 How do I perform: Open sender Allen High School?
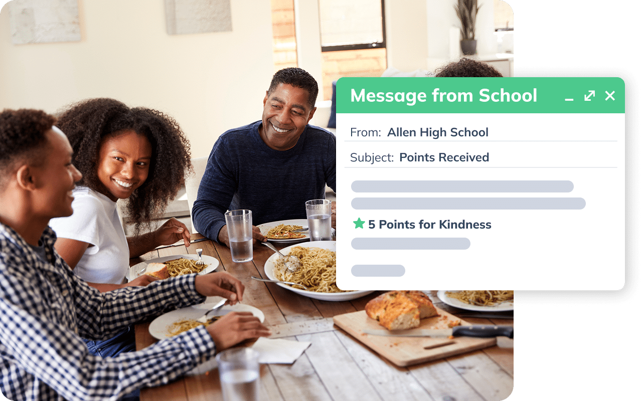click(438, 132)
